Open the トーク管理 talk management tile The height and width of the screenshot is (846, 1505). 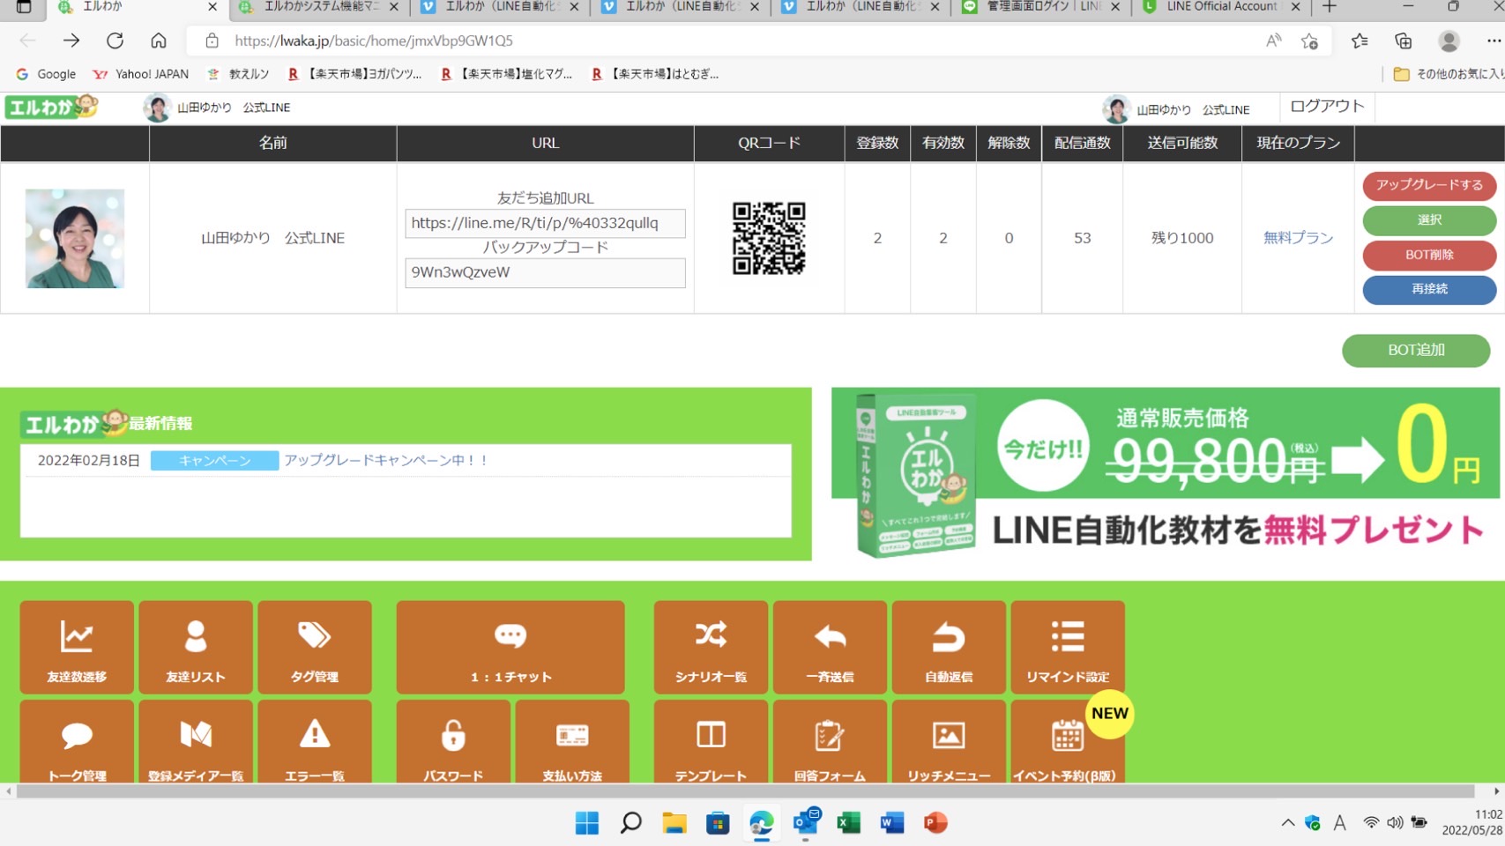point(77,741)
